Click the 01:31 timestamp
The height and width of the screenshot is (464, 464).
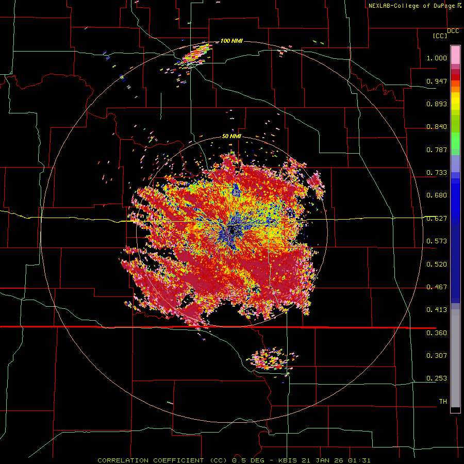click(359, 460)
